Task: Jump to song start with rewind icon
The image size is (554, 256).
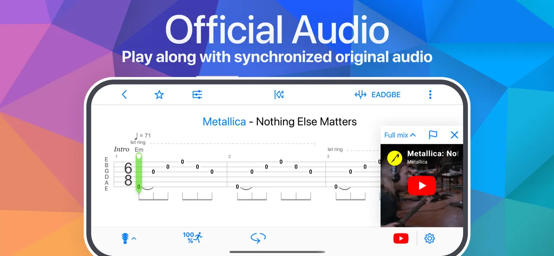Action: [279, 95]
